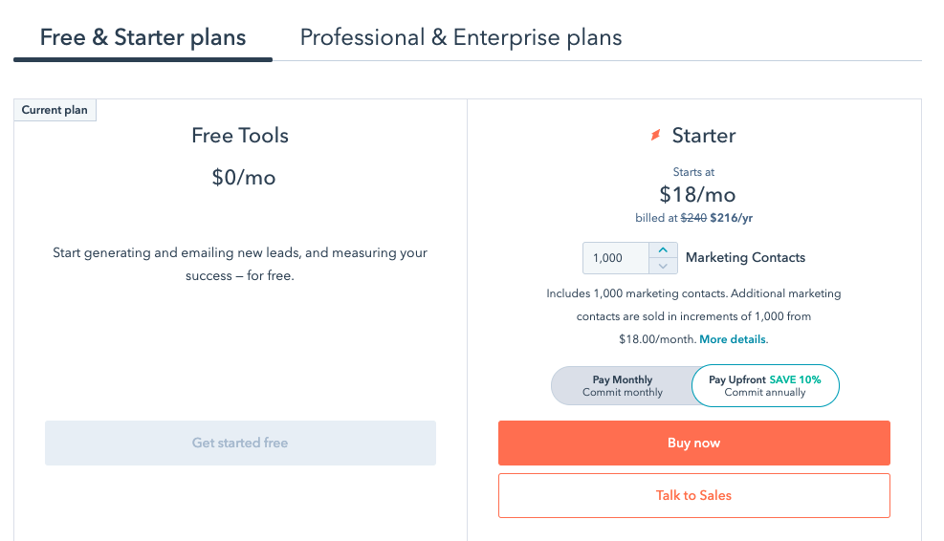Switch to Professional & Enterprise plans tab
This screenshot has height=541, width=944.
(461, 38)
